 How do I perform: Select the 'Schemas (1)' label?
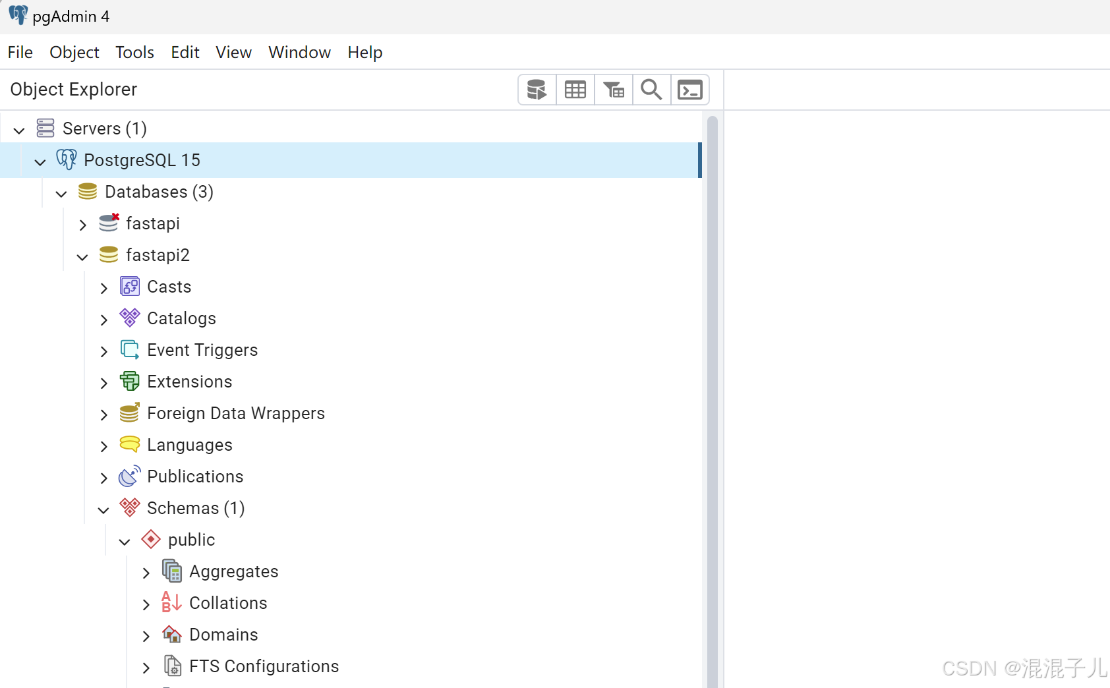click(196, 507)
